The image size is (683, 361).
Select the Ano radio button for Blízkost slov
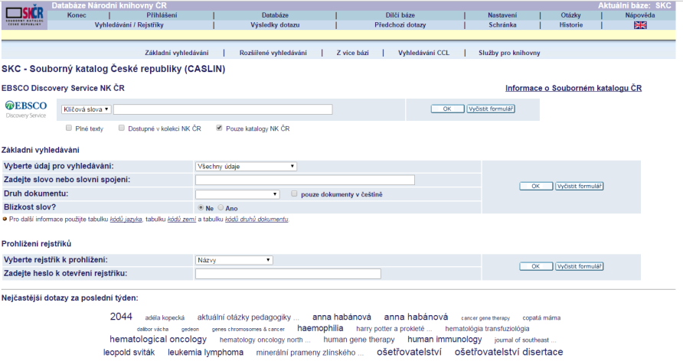coord(221,207)
